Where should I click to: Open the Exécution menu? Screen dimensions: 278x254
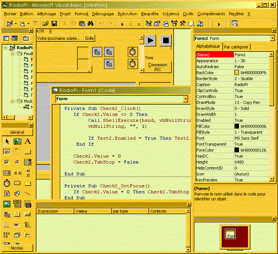tap(127, 14)
